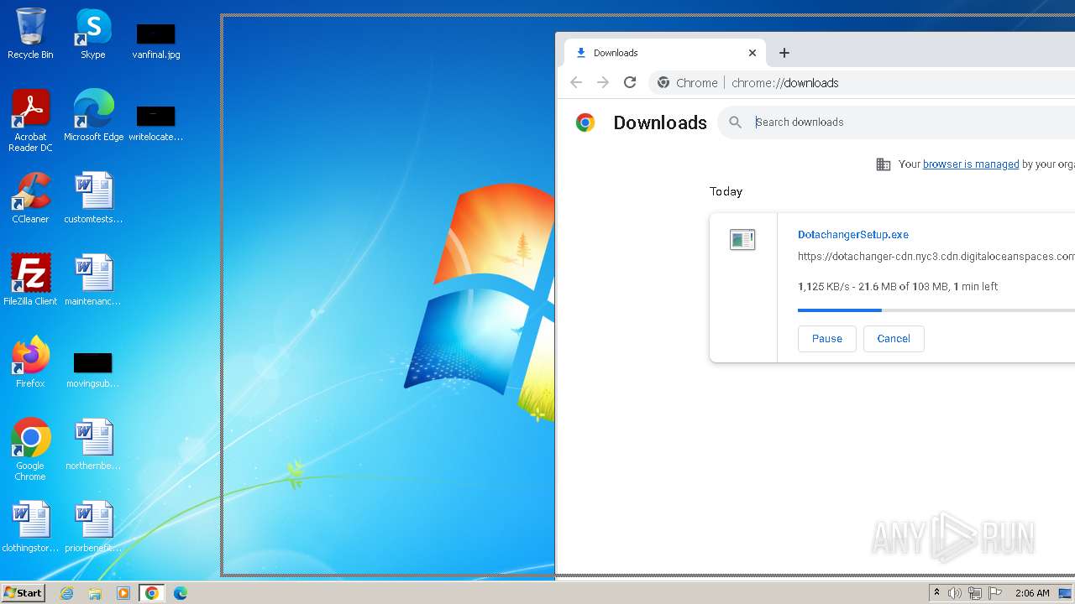
Task: Select the vanfinal.jpg desktop file
Action: [156, 41]
